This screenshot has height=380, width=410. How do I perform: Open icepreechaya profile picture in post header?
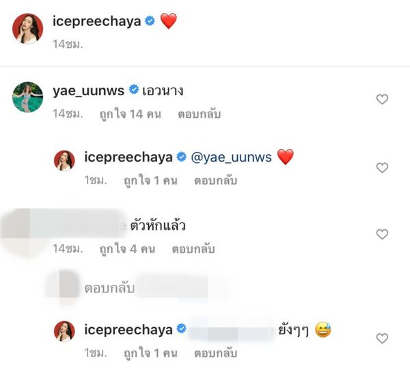click(28, 29)
